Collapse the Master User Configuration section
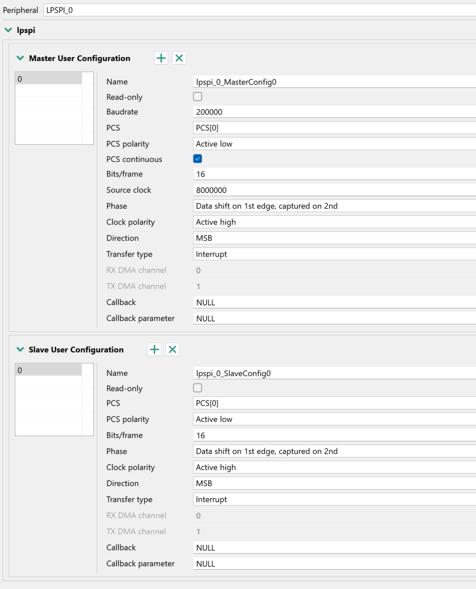Screen dimensions: 476x589 tap(20, 58)
